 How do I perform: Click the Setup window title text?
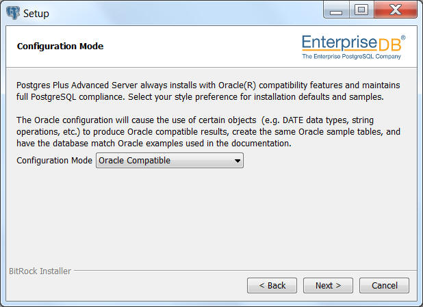[x=36, y=14]
